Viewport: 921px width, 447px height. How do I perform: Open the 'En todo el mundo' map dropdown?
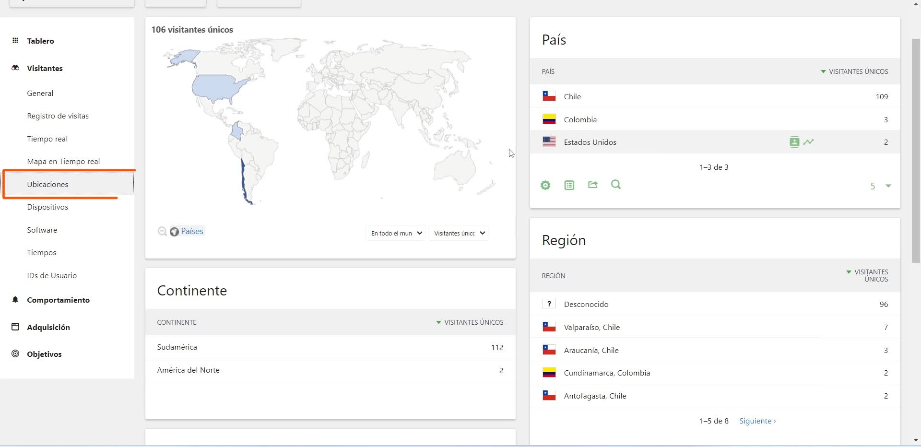(x=396, y=233)
